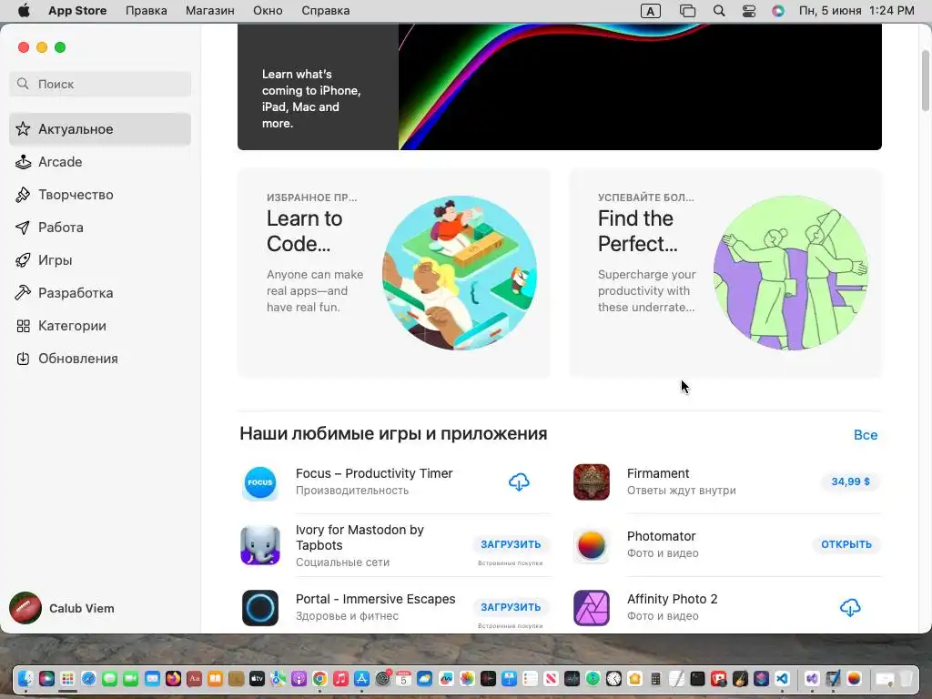The width and height of the screenshot is (932, 699).
Task: Select Обновления in the sidebar
Action: (100, 359)
